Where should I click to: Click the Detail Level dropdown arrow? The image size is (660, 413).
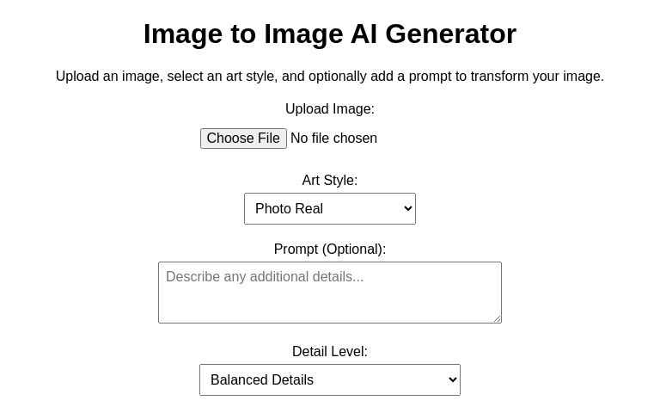(452, 380)
